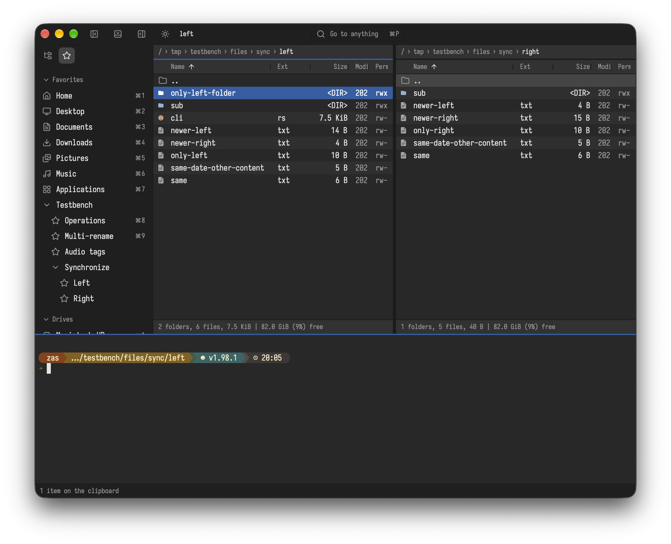Viewport: 671px width, 544px height.
Task: Switch theme with the sun icon
Action: click(x=165, y=34)
